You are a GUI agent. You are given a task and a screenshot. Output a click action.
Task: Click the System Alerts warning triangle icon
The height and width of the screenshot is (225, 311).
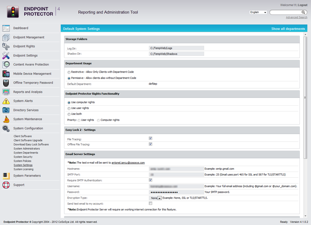coord(6,101)
